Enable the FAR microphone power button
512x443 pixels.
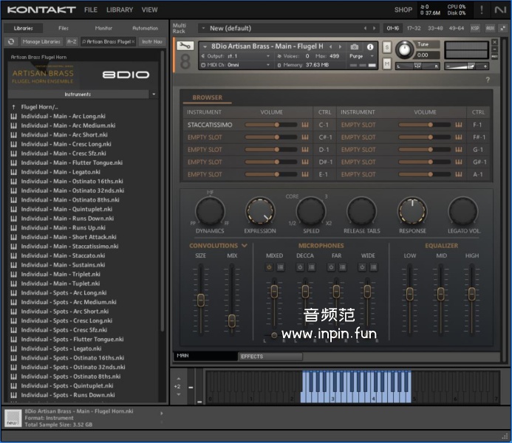pyautogui.click(x=332, y=267)
